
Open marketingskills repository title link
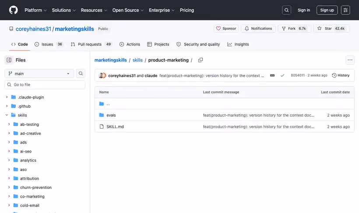pos(74,29)
